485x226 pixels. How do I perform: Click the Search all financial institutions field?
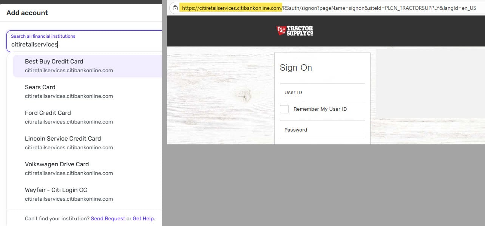[85, 41]
